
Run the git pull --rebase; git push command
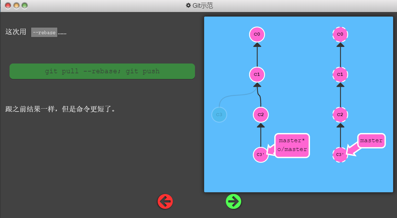[102, 71]
